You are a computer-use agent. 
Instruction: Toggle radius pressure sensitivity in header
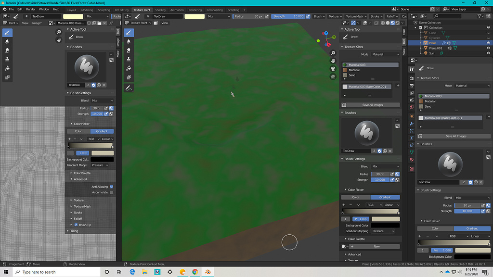pyautogui.click(x=267, y=16)
